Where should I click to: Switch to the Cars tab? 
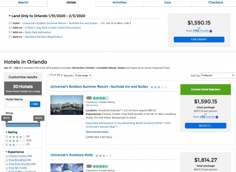coord(168,2)
